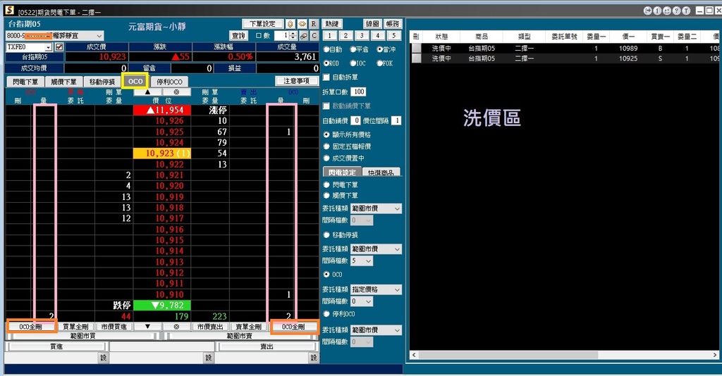Open the account dropdown starting with 8000
This screenshot has height=376, width=722.
pyautogui.click(x=55, y=35)
